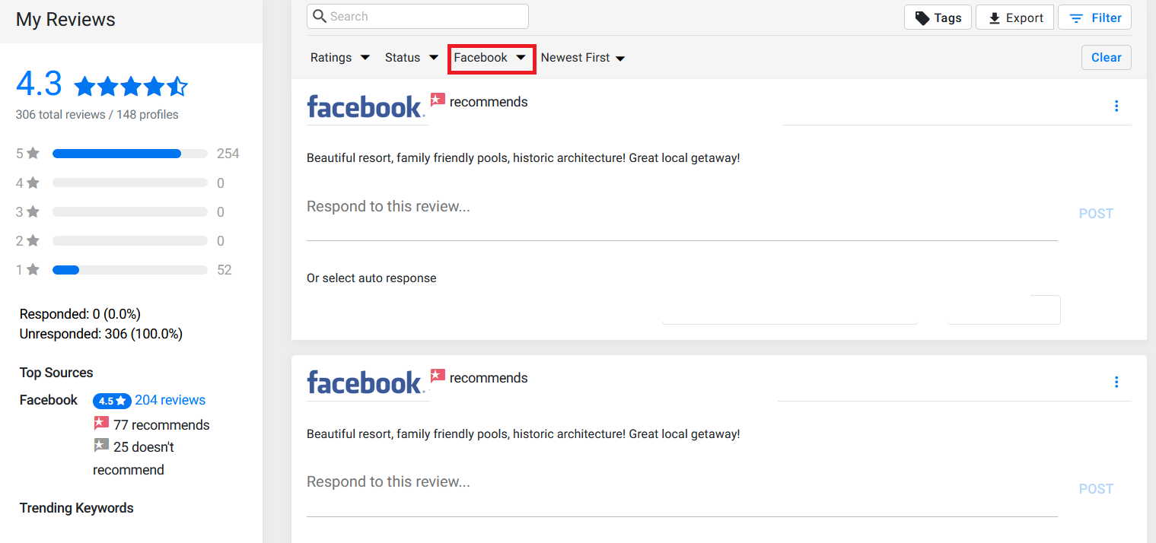Click the second review's text body
Screen dimensions: 1156x543
(523, 434)
